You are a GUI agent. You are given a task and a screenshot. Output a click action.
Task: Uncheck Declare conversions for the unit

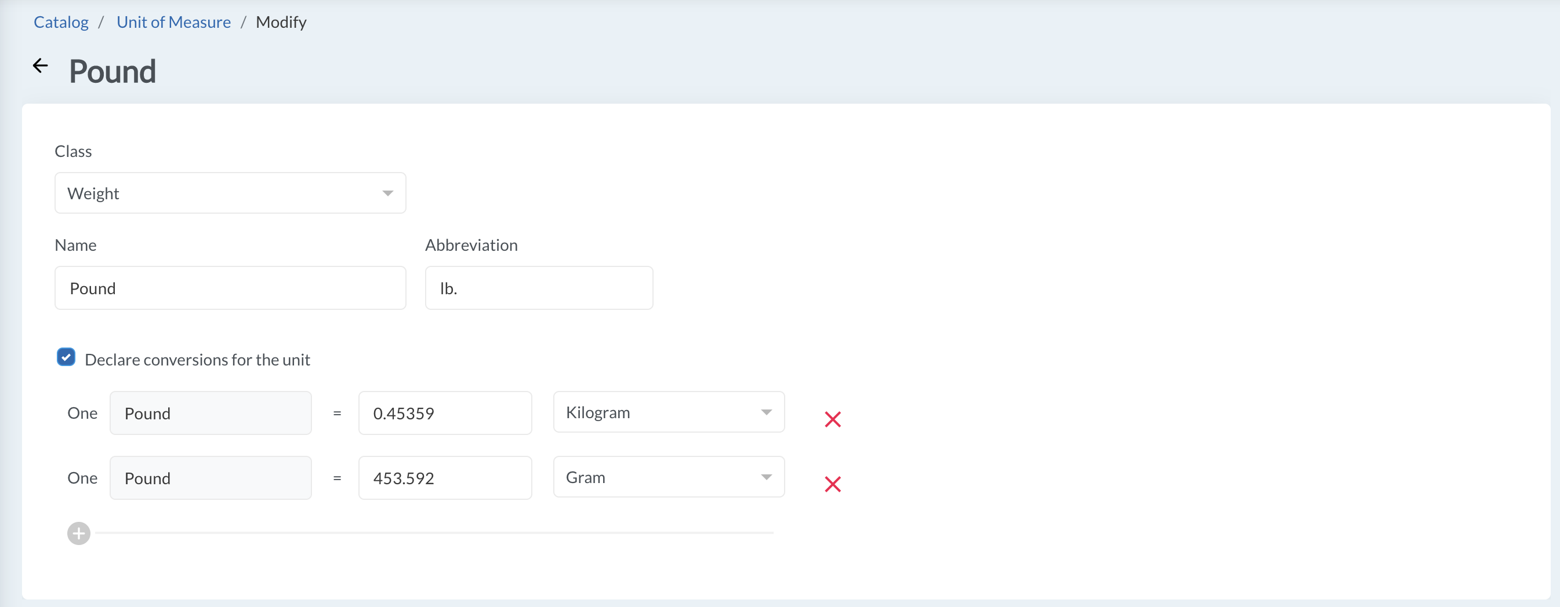tap(66, 357)
